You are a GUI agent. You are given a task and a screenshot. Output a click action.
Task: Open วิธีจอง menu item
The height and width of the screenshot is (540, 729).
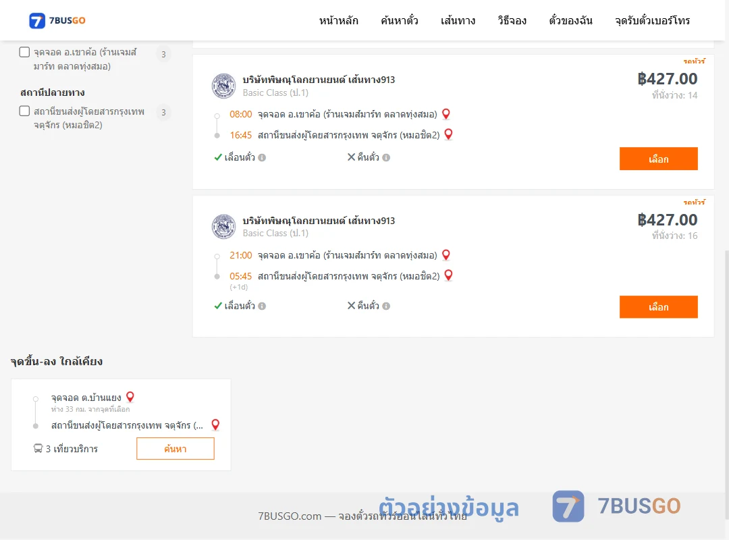512,20
